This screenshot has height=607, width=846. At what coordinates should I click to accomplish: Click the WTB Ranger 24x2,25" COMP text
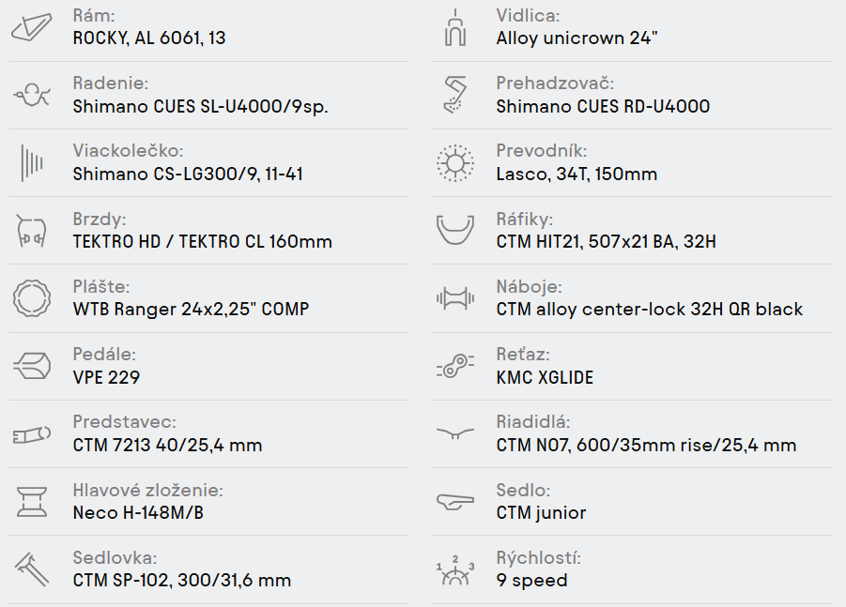pyautogui.click(x=191, y=310)
